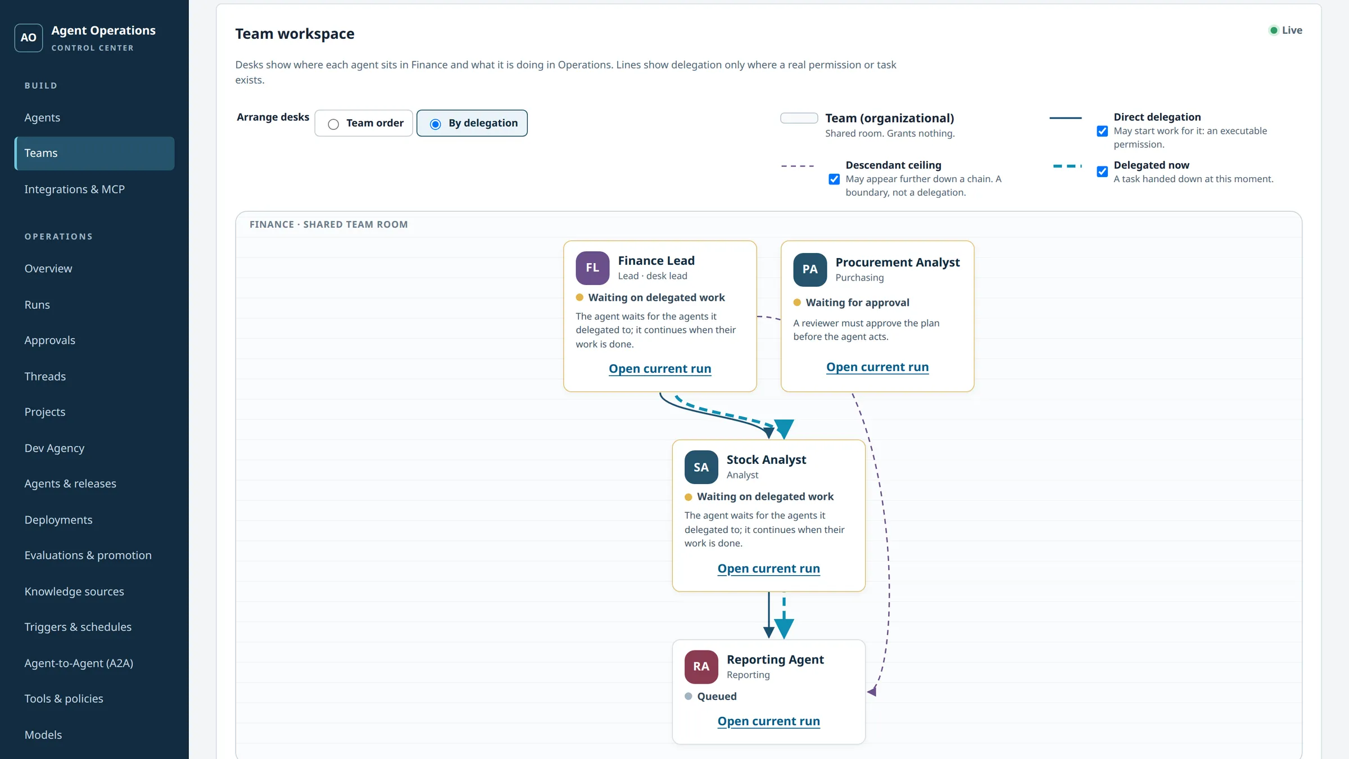The image size is (1349, 759).
Task: Click the Stock Analyst card title
Action: point(766,460)
